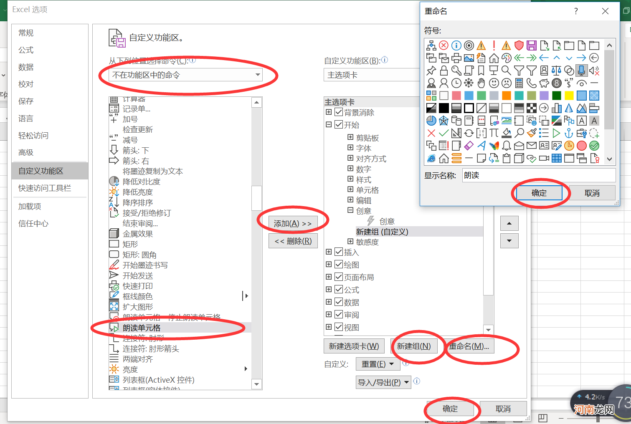This screenshot has height=424, width=631.
Task: Select the blue info circle symbol
Action: pyautogui.click(x=456, y=45)
